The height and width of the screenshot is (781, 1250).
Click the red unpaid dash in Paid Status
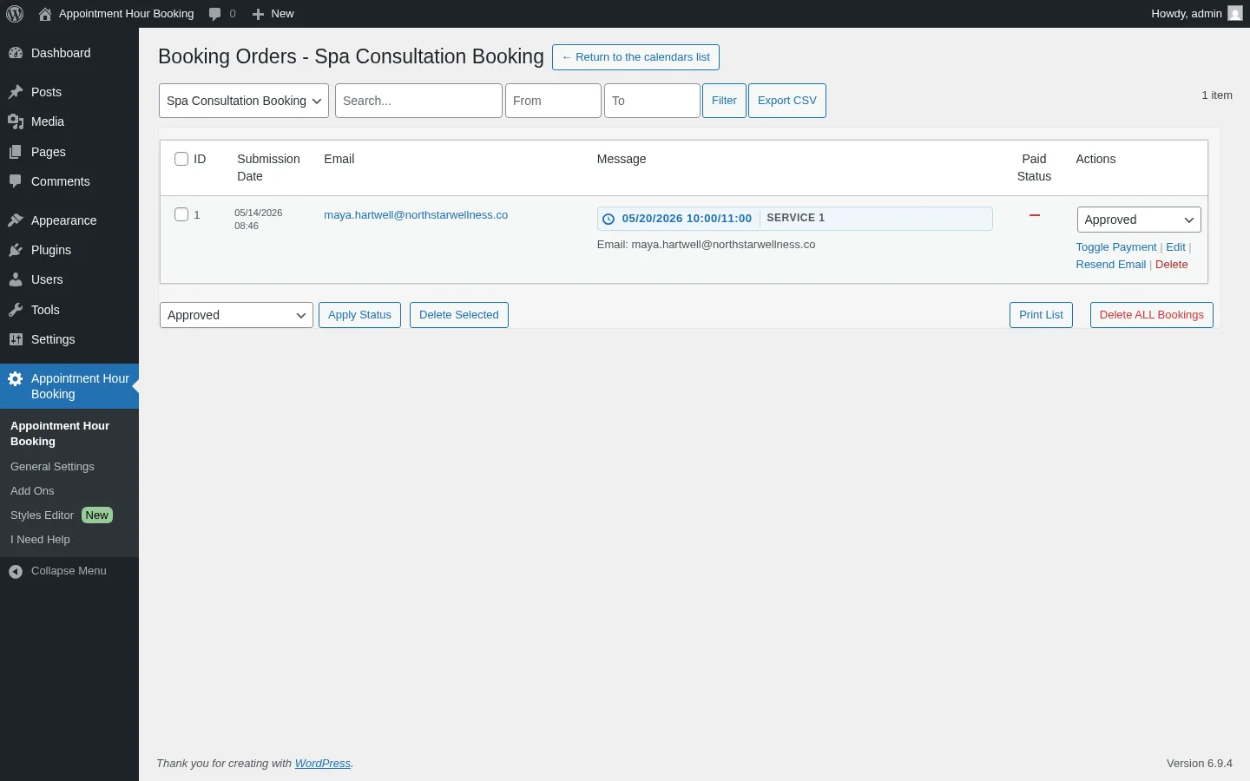(x=1034, y=215)
